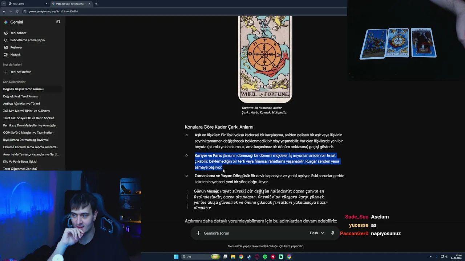Click the microphone tray icon
The image size is (465, 261).
tap(437, 257)
